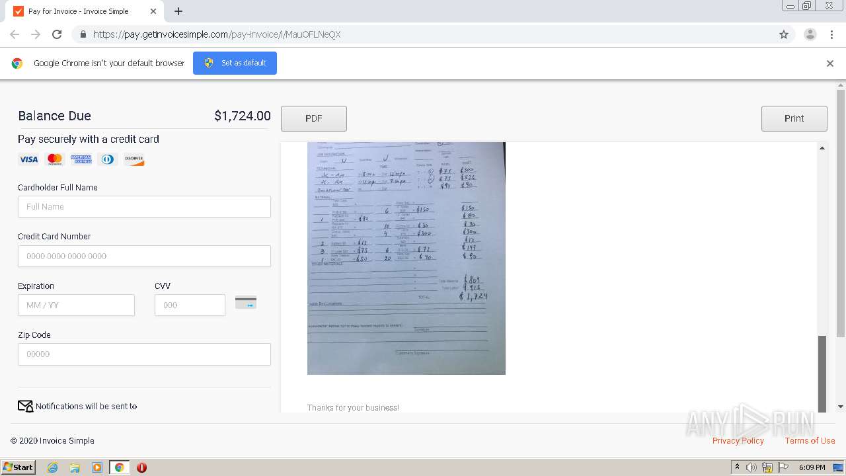Image resolution: width=846 pixels, height=476 pixels.
Task: Dismiss the default browser notification bar
Action: point(830,63)
